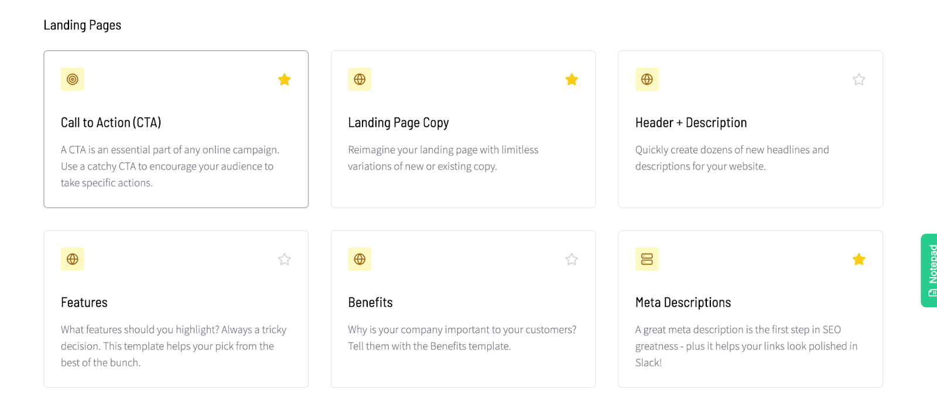Select the Benefits template title
Image resolution: width=937 pixels, height=405 pixels.
coord(370,303)
